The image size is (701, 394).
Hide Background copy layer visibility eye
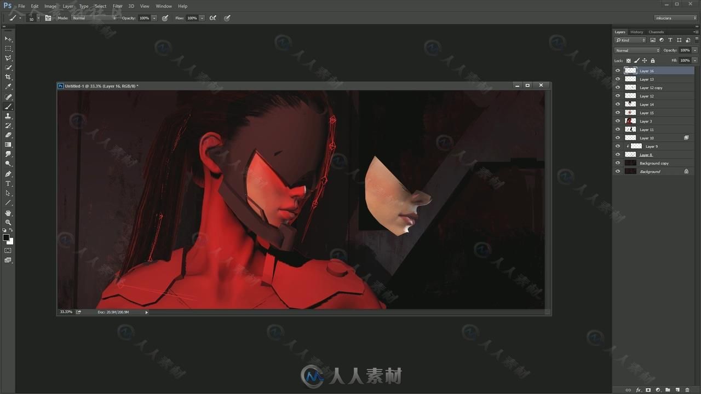click(618, 163)
